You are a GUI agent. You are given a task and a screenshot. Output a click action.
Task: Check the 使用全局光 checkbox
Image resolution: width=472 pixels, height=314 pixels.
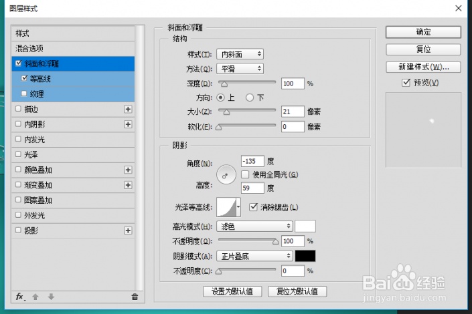[245, 174]
